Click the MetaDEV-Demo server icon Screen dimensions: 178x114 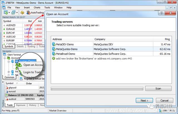point(54,44)
